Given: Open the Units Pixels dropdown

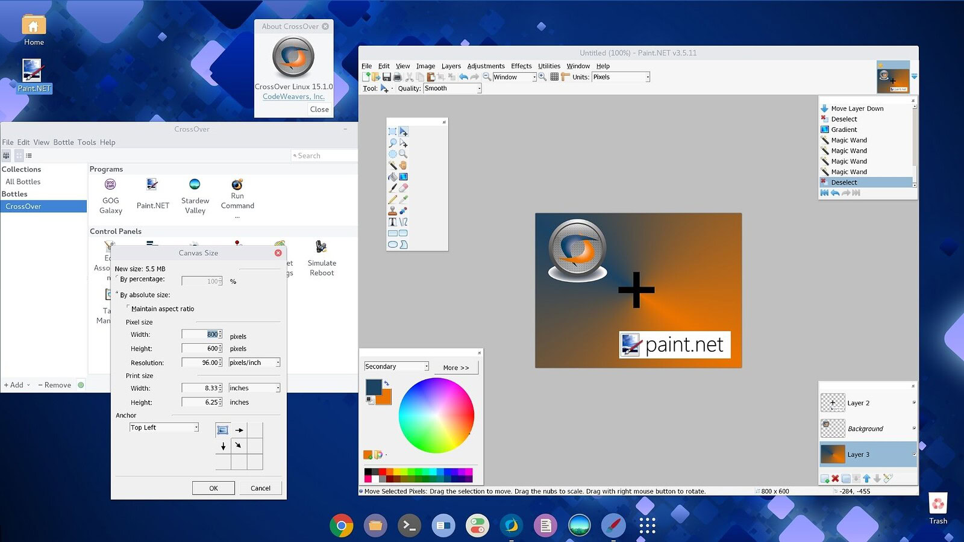Looking at the screenshot, I should (x=648, y=77).
